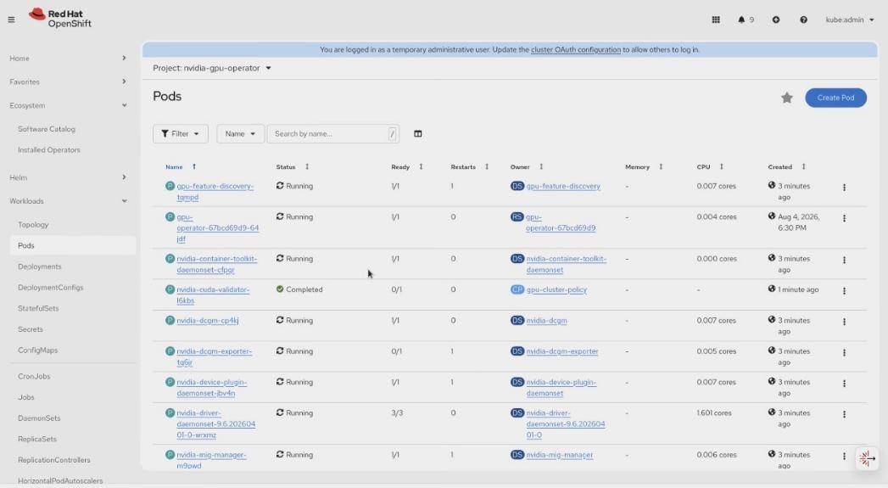Screen dimensions: 888x488
Task: Sort table by Name column
Action: [181, 166]
